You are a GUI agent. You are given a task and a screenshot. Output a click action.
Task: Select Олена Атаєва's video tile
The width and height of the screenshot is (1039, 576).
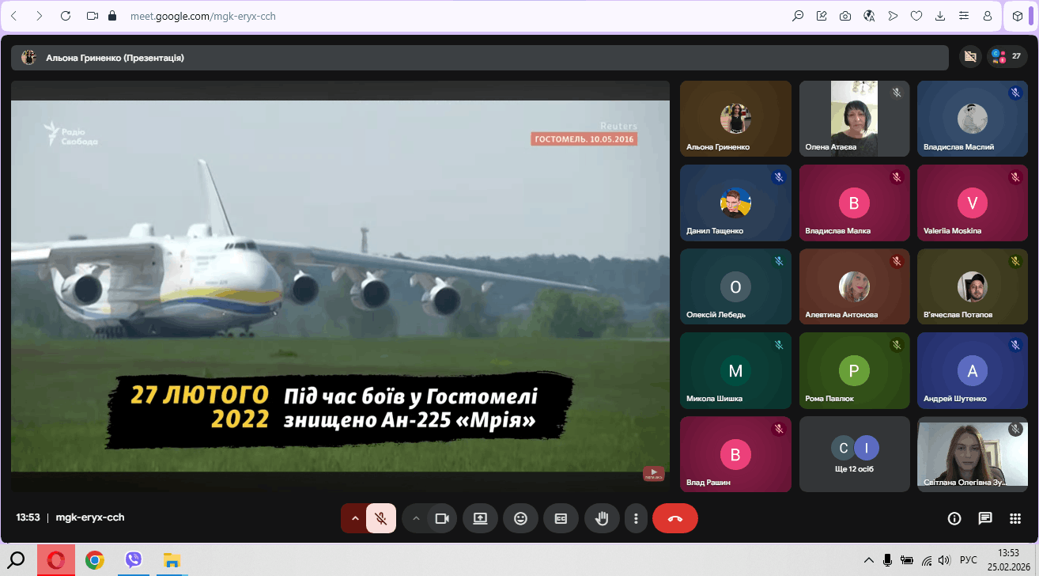[x=854, y=118]
